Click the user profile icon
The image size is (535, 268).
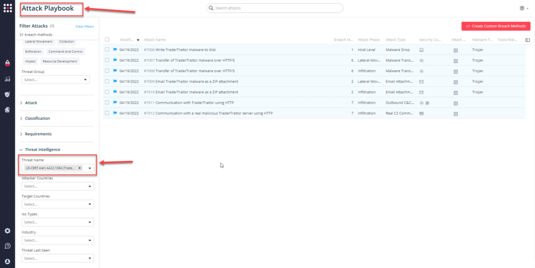(7, 261)
